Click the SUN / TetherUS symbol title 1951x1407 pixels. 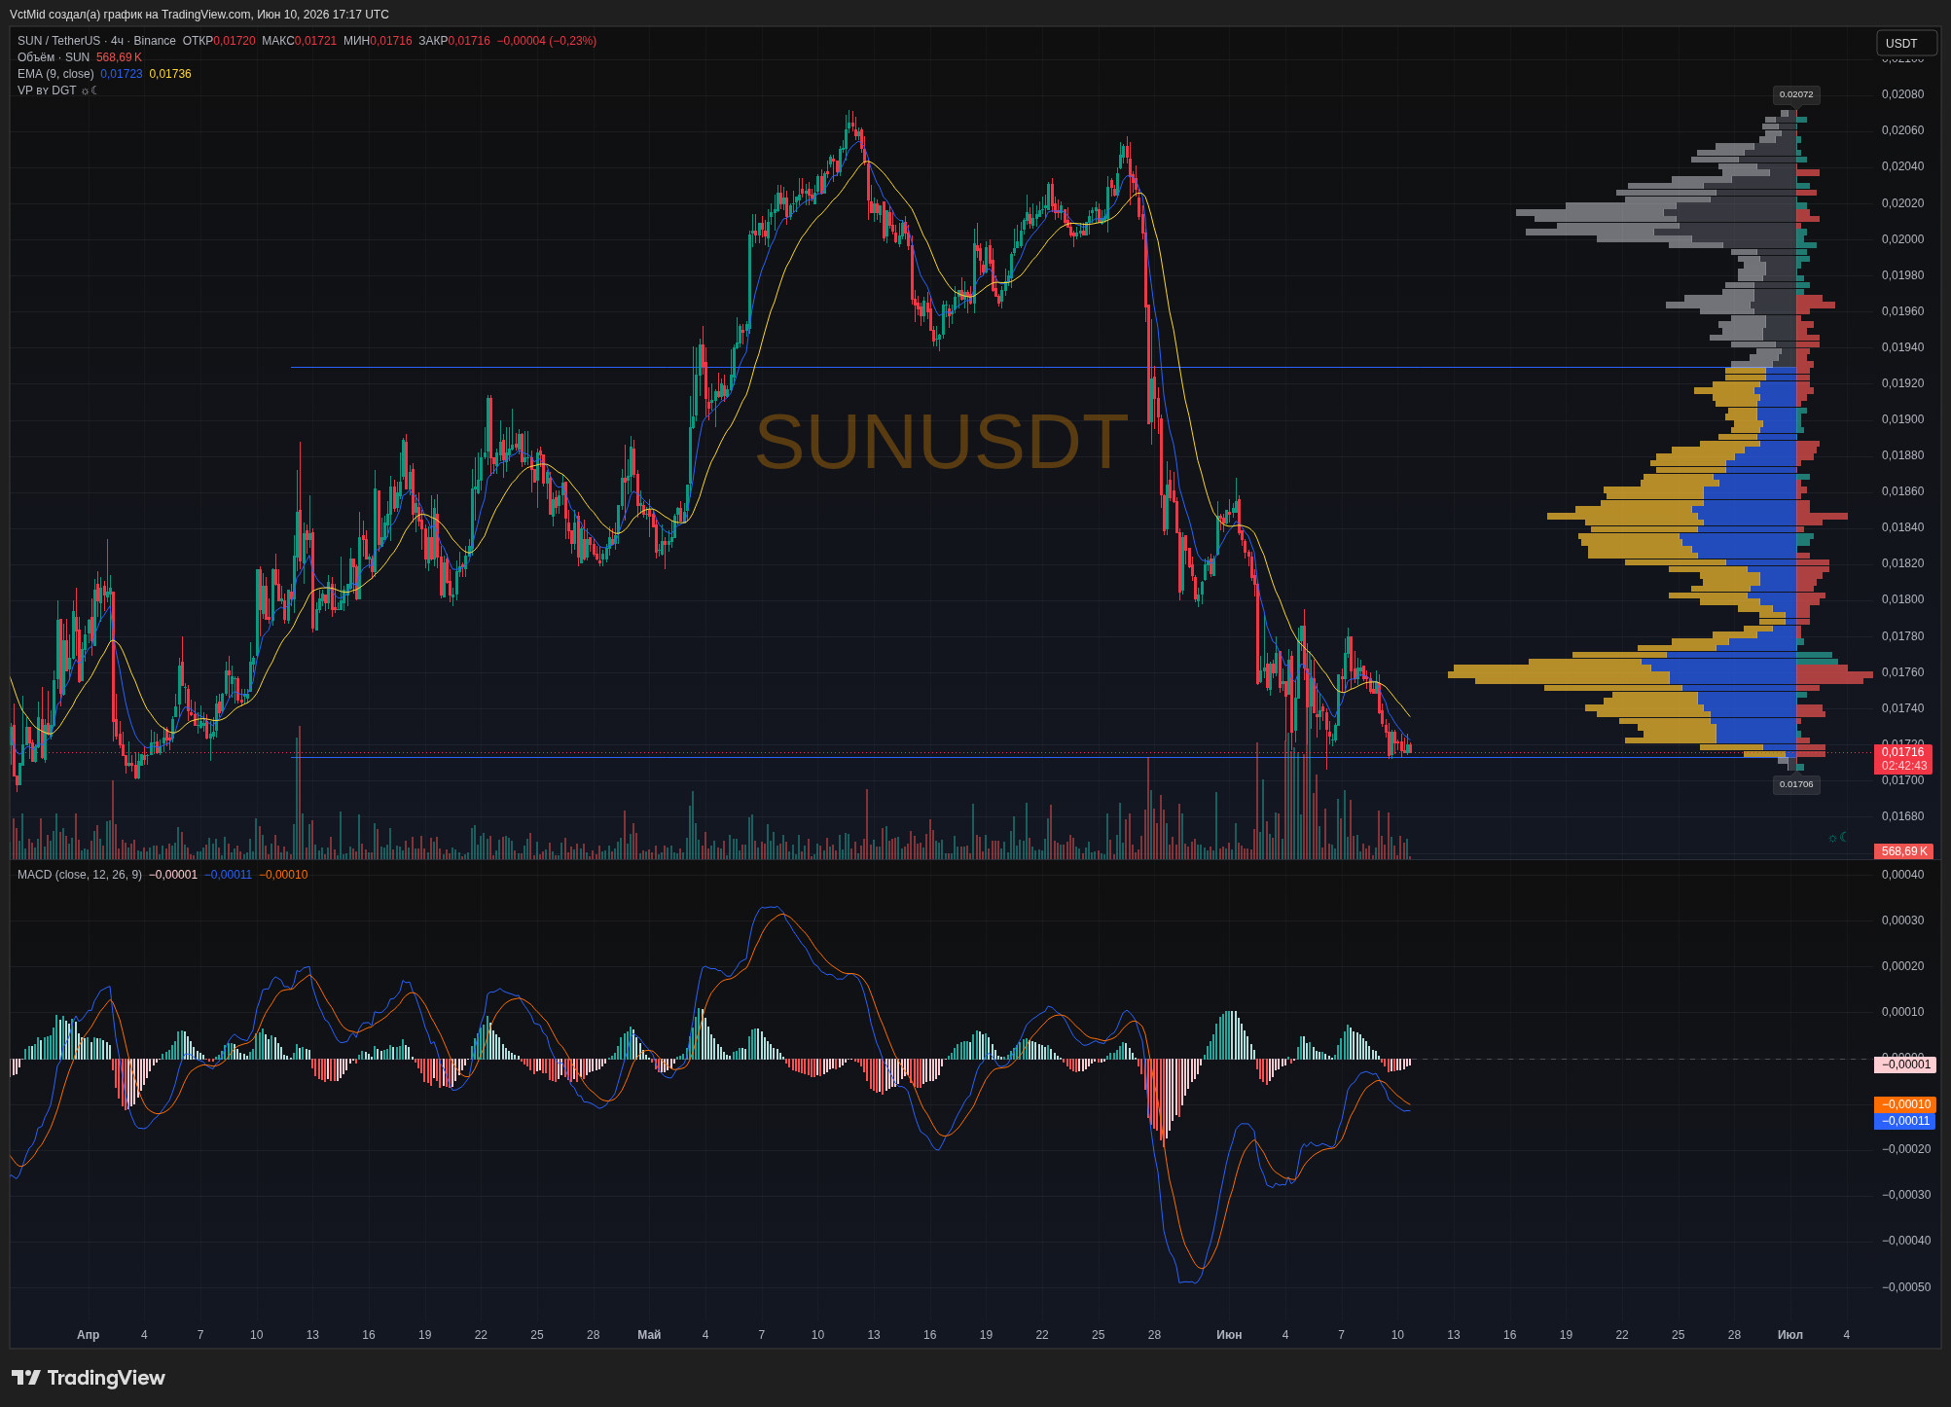pos(58,41)
